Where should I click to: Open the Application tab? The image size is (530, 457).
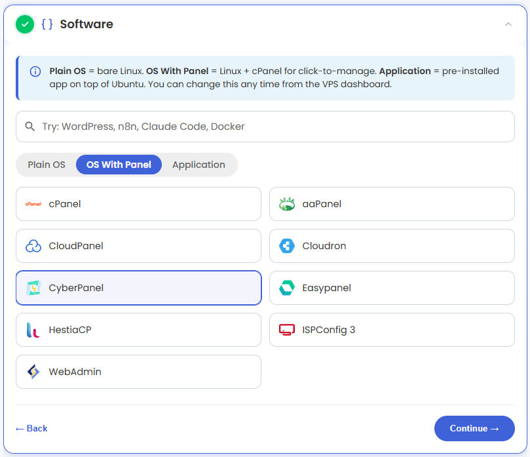pos(199,165)
